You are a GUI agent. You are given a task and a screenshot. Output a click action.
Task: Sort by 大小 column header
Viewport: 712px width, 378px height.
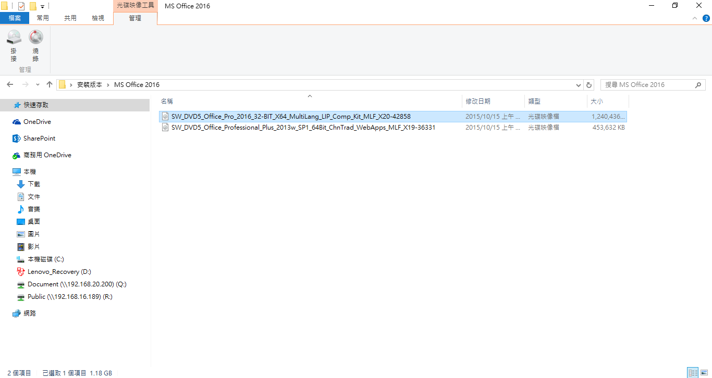(597, 102)
